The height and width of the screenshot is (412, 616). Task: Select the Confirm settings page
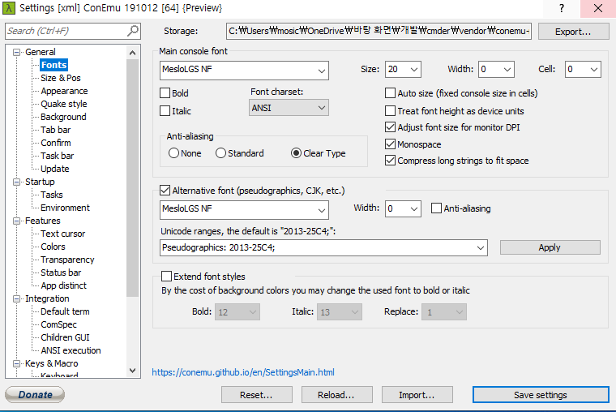(56, 143)
